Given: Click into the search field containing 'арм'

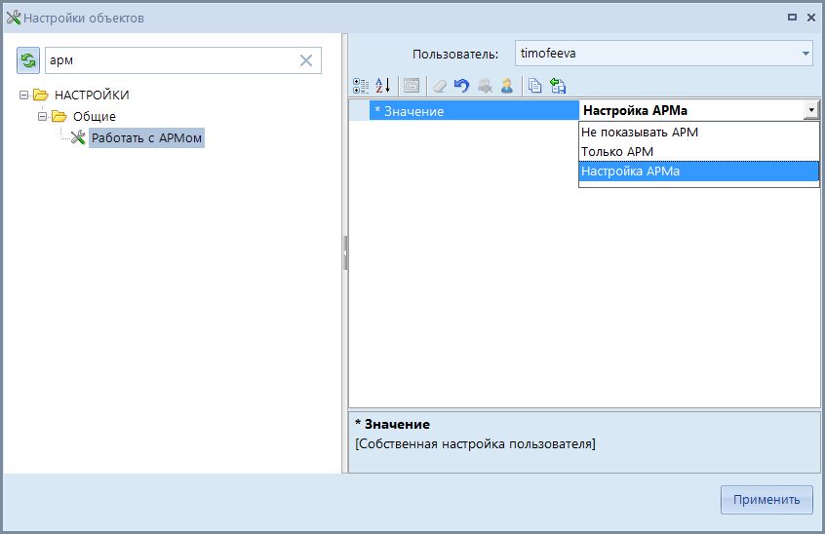Looking at the screenshot, I should click(171, 60).
